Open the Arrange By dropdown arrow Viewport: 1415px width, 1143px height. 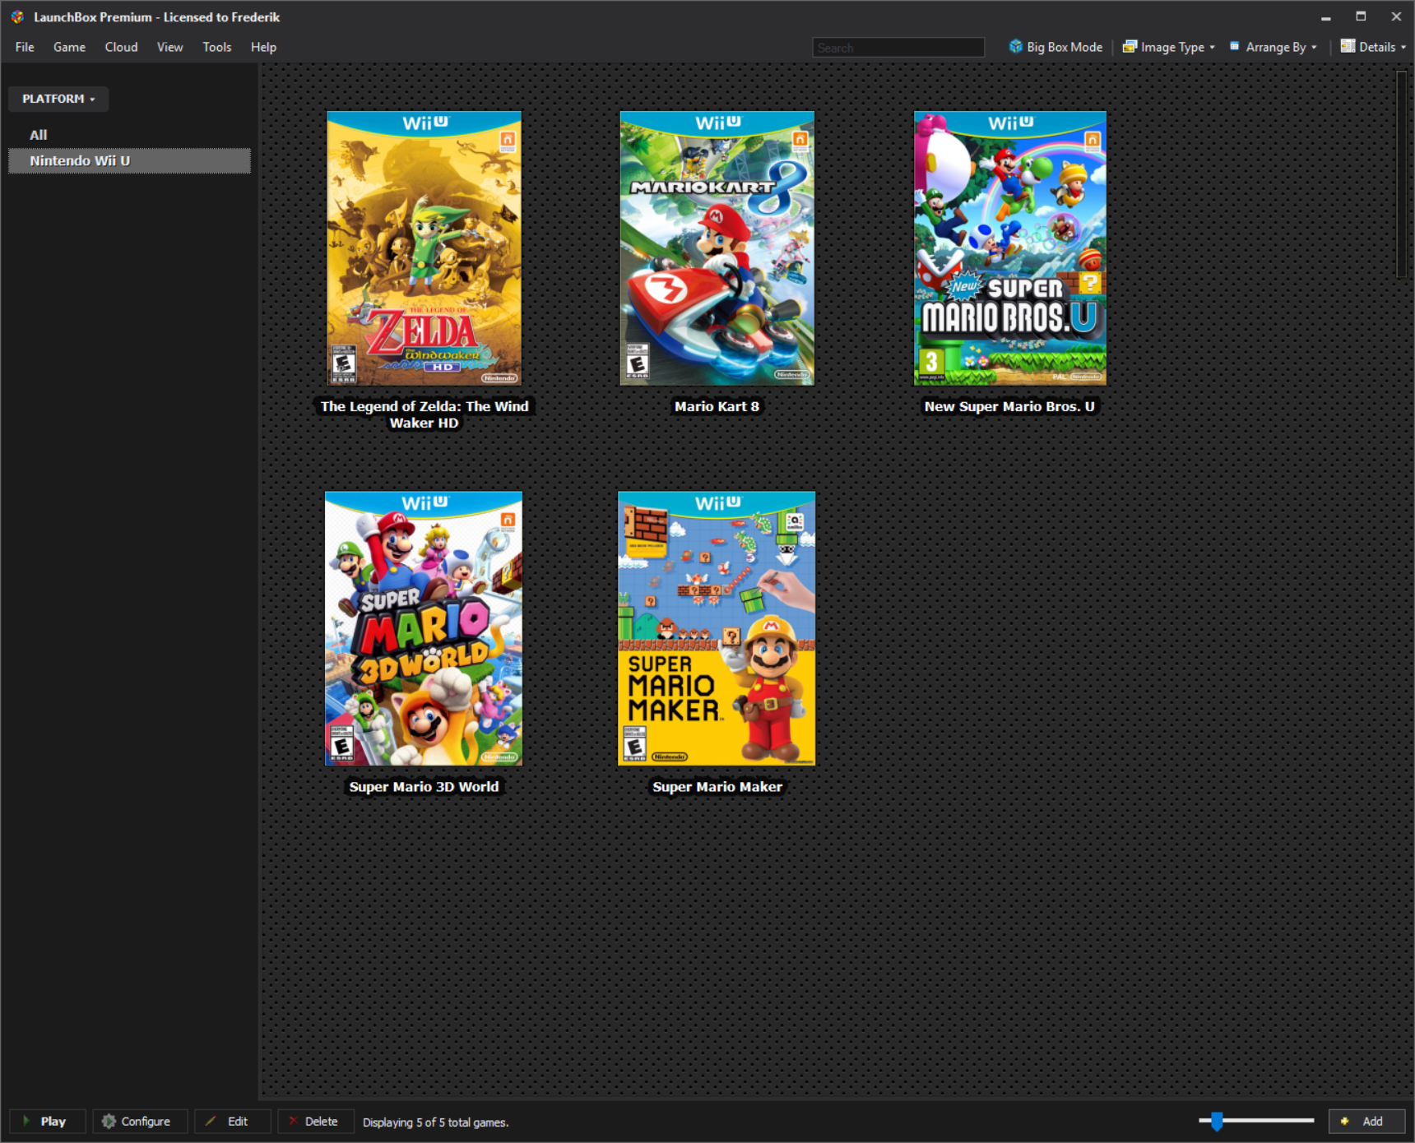1314,48
